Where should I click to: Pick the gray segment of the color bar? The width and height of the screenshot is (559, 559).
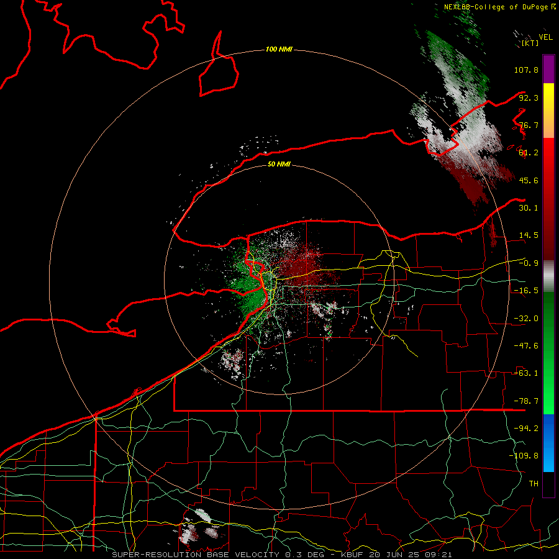click(548, 276)
